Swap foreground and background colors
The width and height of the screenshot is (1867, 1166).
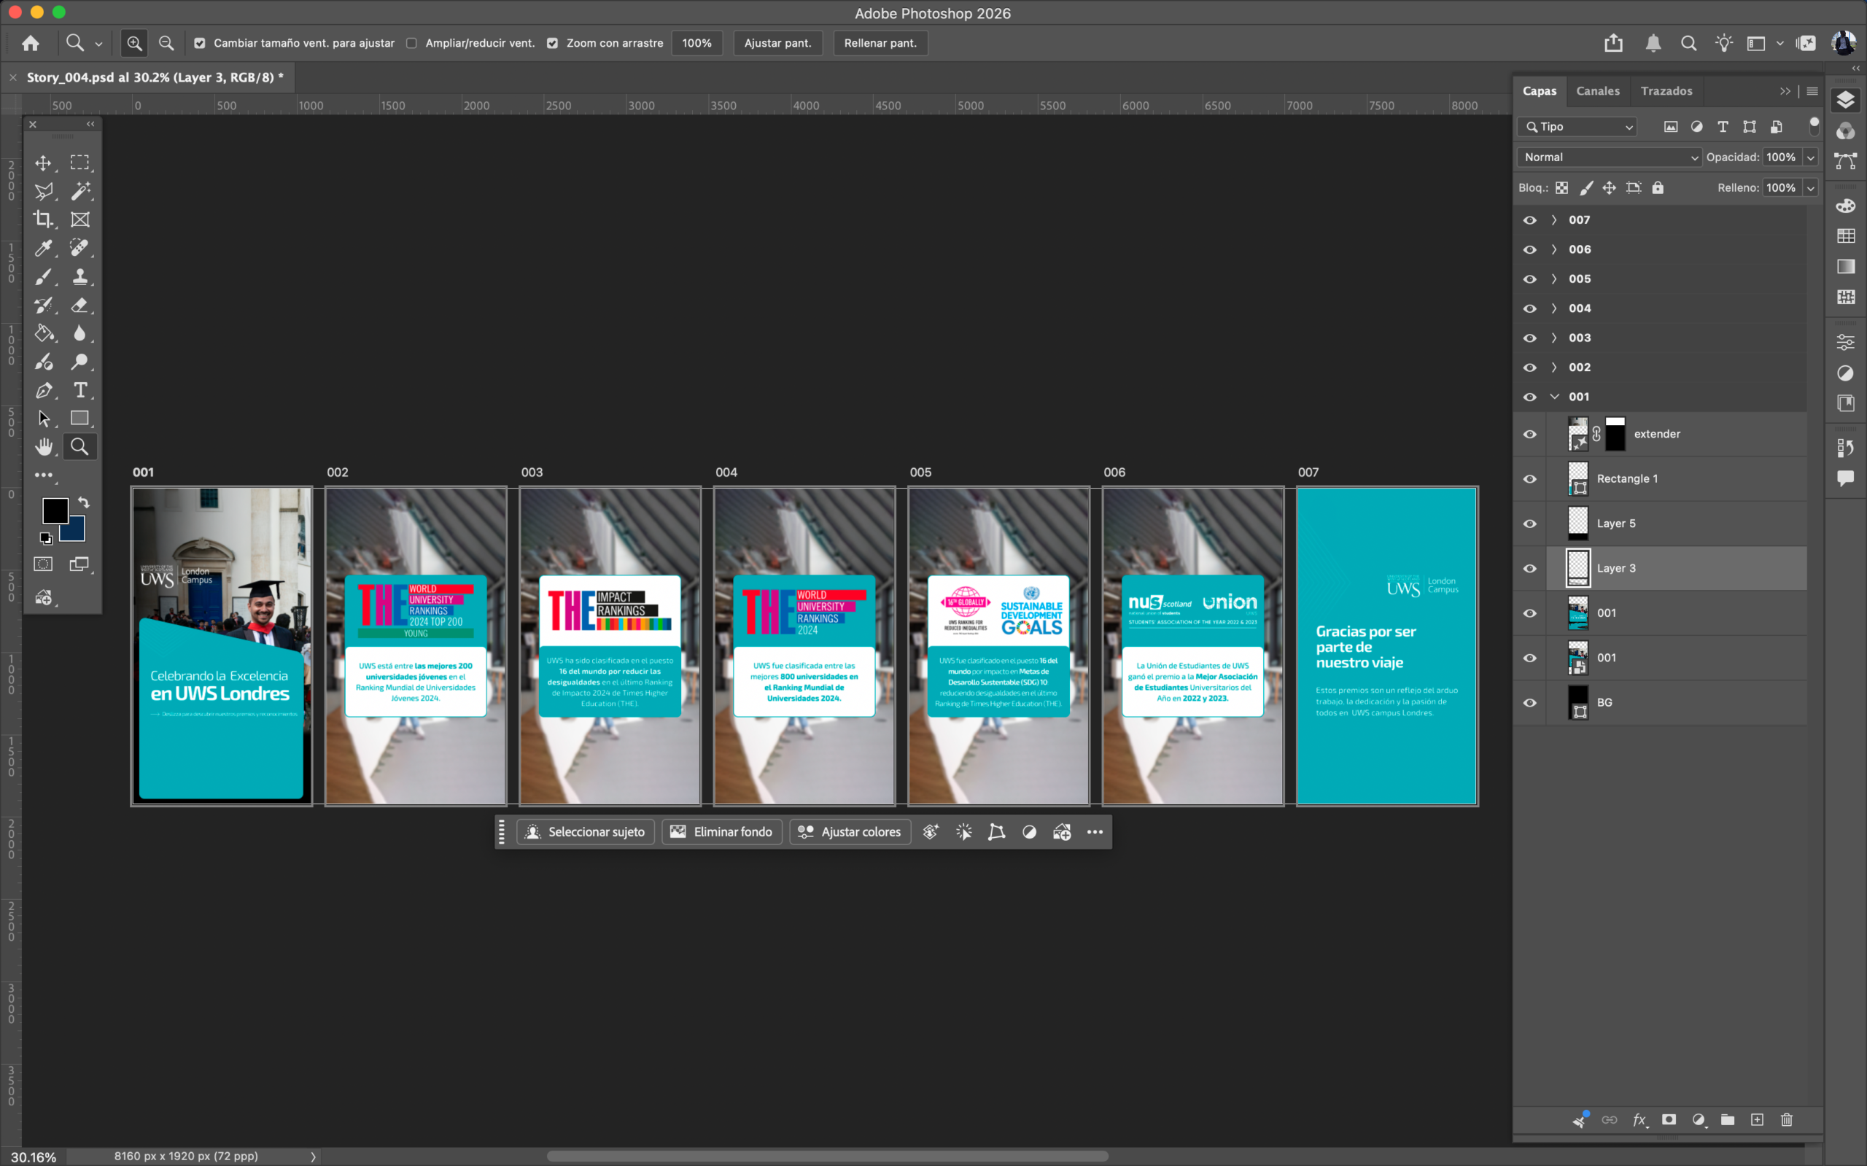83,503
